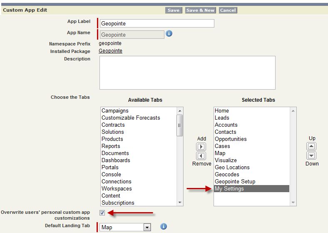This screenshot has width=328, height=233.
Task: Toggle Overwrite users' personal customizations checkbox
Action: click(x=102, y=213)
